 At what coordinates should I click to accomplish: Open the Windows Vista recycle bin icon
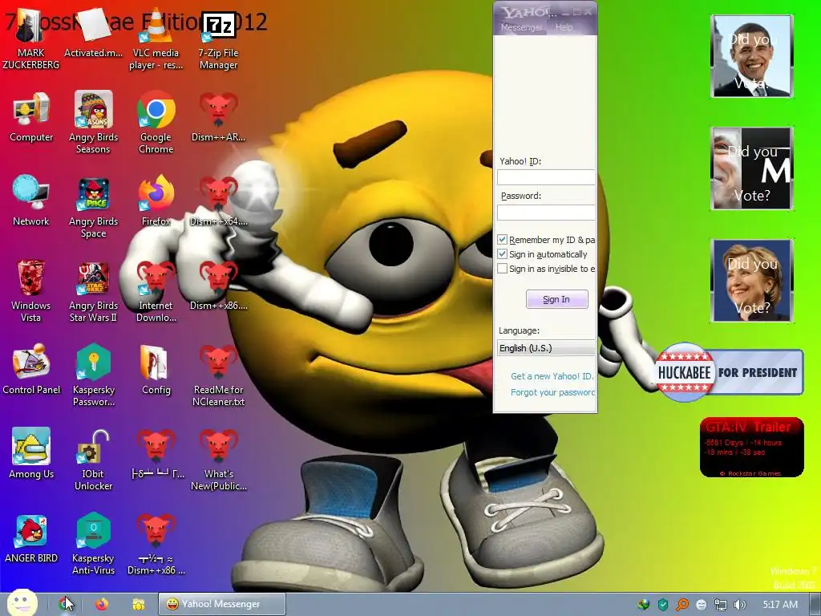(x=31, y=290)
